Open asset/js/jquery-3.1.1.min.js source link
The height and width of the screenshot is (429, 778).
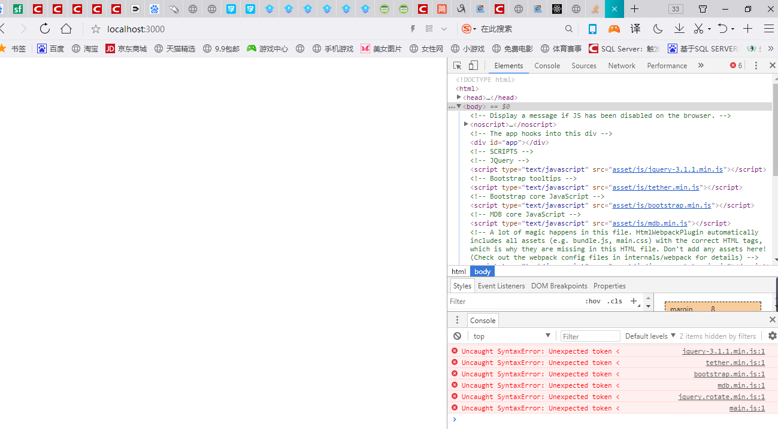tap(668, 169)
